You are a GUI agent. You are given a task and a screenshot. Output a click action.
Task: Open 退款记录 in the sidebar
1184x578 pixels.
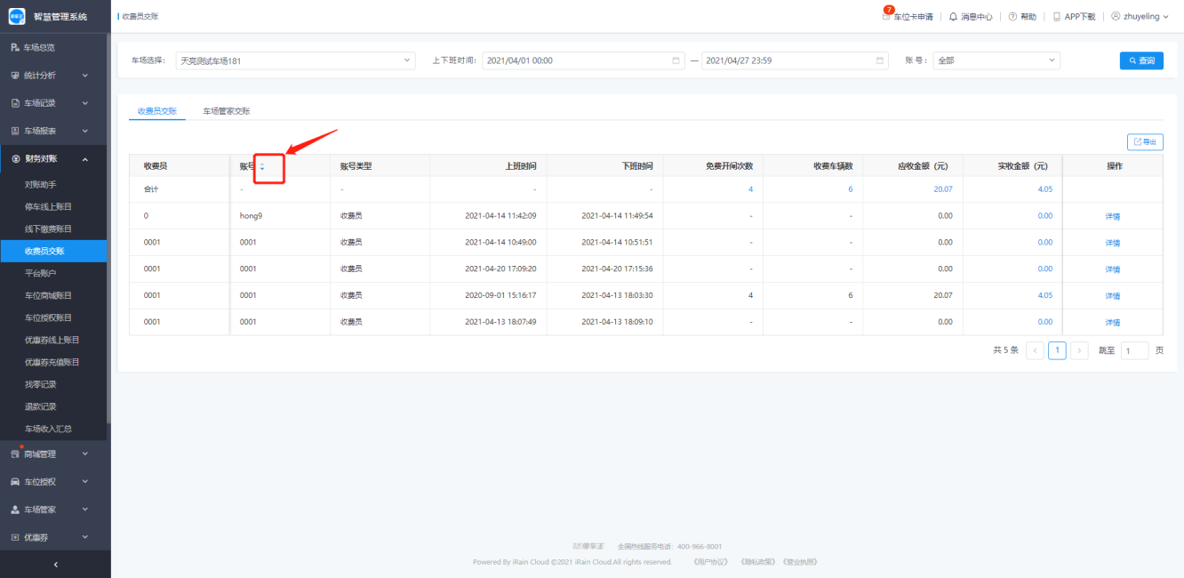(x=40, y=406)
